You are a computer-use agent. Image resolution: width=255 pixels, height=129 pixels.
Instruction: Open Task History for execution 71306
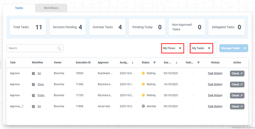pos(215,84)
